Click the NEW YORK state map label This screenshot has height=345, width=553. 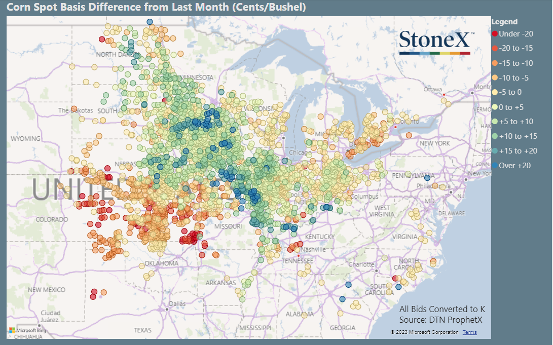click(x=434, y=143)
